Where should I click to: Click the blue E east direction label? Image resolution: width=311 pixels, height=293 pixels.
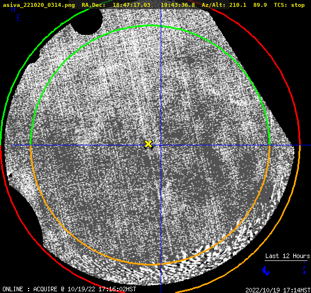coord(19,18)
